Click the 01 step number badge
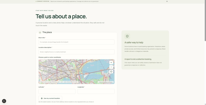206x105 pixels. pyautogui.click(x=40, y=32)
